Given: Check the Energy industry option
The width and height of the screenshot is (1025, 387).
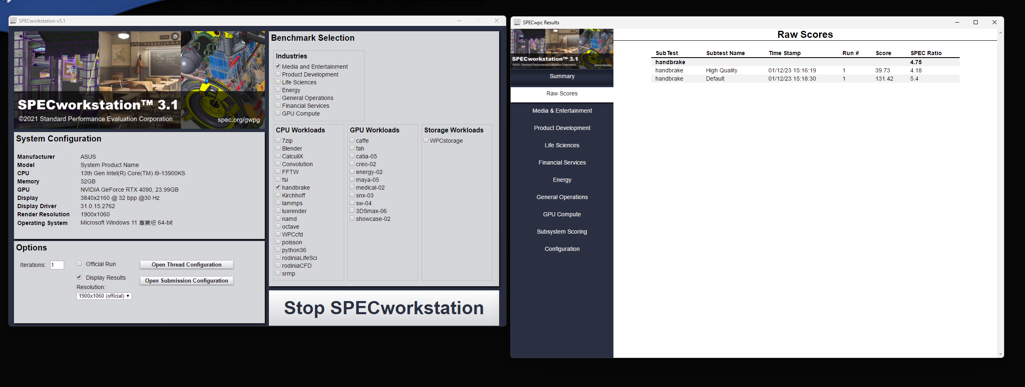Looking at the screenshot, I should pos(278,90).
